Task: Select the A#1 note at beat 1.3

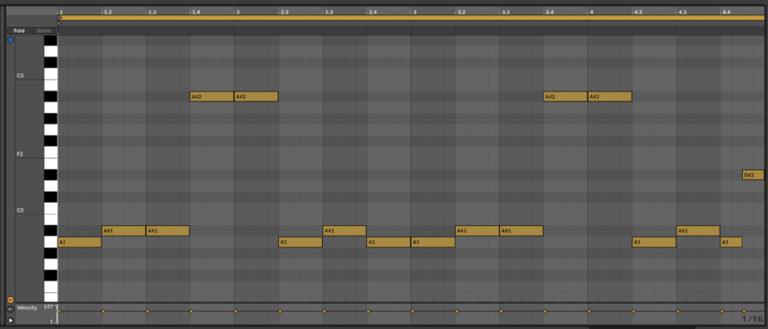Action: pos(168,230)
